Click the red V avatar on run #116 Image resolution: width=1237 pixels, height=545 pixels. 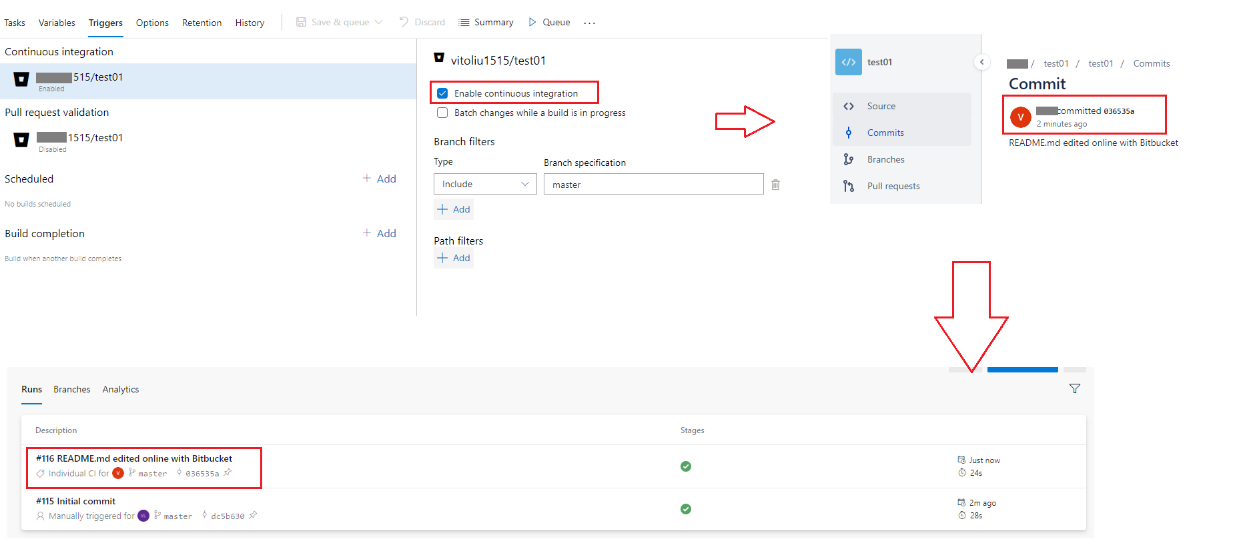[118, 473]
